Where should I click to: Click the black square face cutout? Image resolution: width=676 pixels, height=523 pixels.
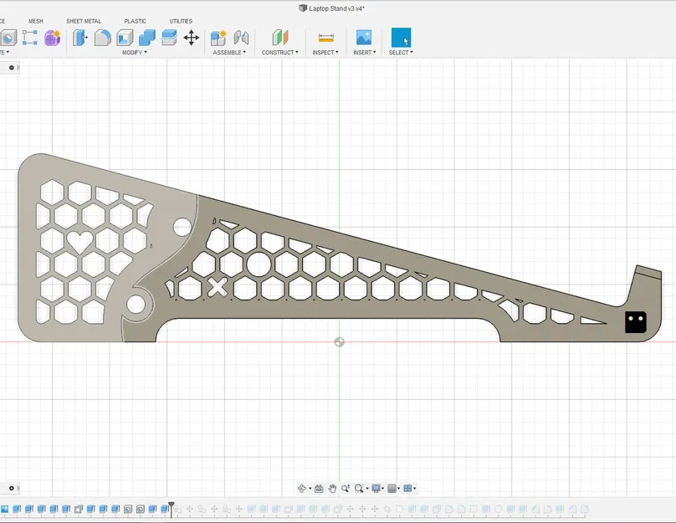click(636, 322)
